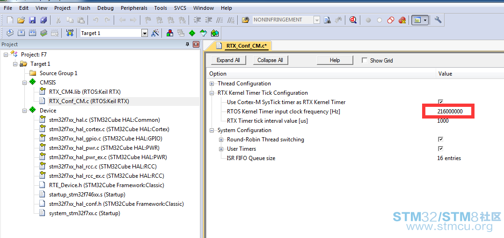Image resolution: width=504 pixels, height=238 pixels.
Task: Create a new file with toolbar icon
Action: 10,20
